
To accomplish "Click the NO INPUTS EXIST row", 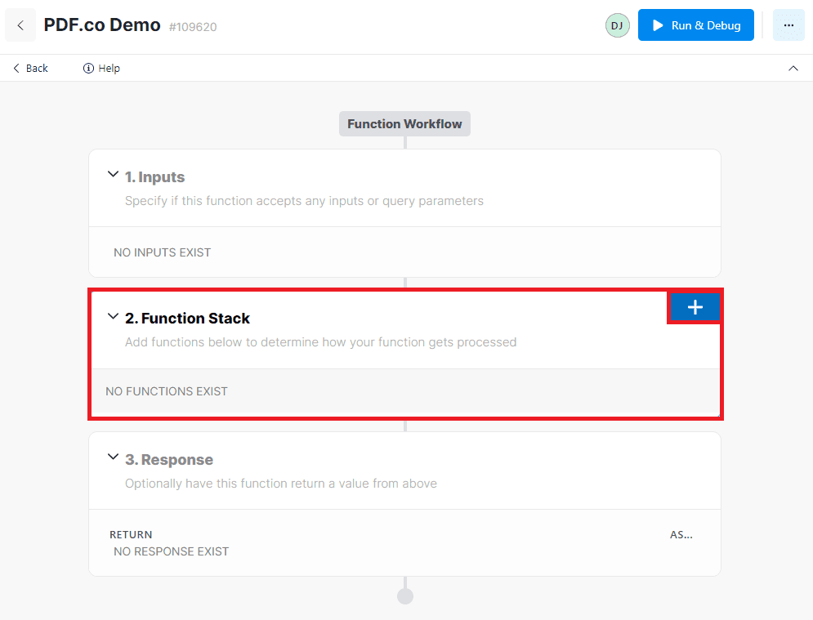I will [162, 252].
